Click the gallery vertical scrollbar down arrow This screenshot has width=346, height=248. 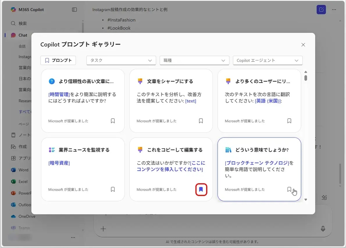(x=306, y=200)
